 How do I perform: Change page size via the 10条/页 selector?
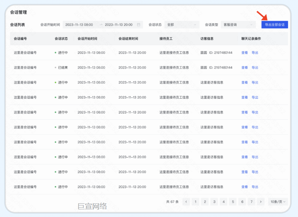(x=277, y=202)
